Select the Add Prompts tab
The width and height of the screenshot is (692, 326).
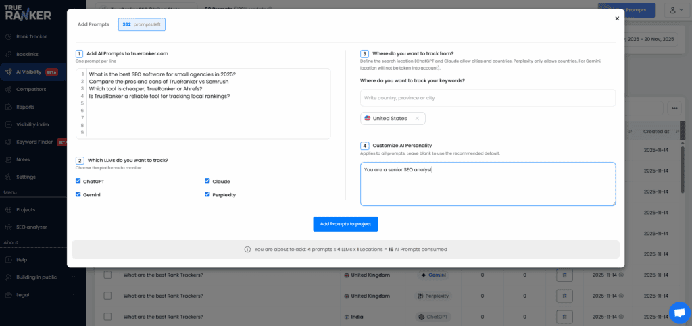click(x=93, y=24)
